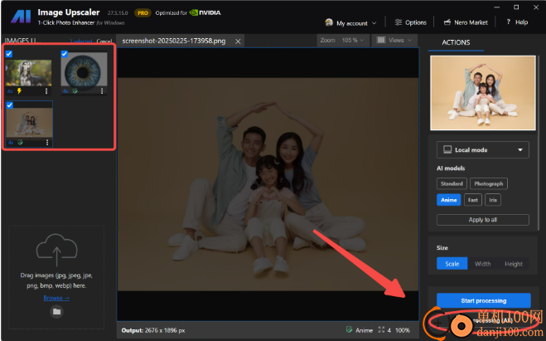Open Nero Market
The height and width of the screenshot is (341, 546).
pyautogui.click(x=466, y=22)
